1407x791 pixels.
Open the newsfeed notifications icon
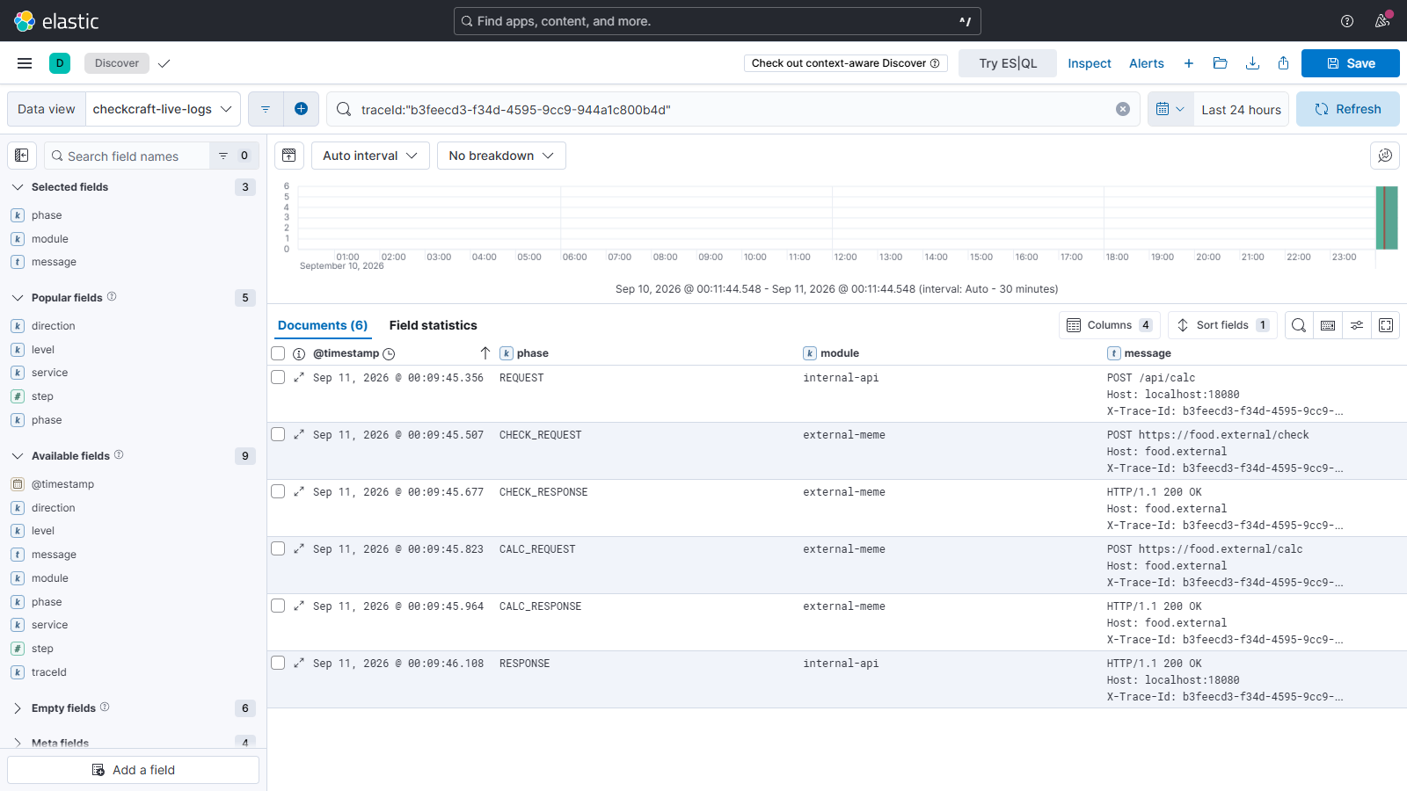pos(1382,21)
